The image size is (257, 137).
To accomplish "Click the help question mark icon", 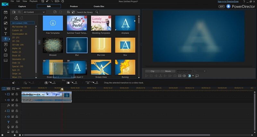I will click(244, 2).
